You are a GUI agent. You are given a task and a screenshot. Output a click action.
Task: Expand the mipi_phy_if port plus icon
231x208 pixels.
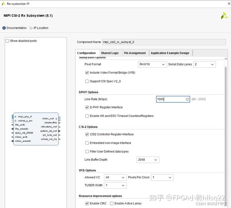coord(15,117)
